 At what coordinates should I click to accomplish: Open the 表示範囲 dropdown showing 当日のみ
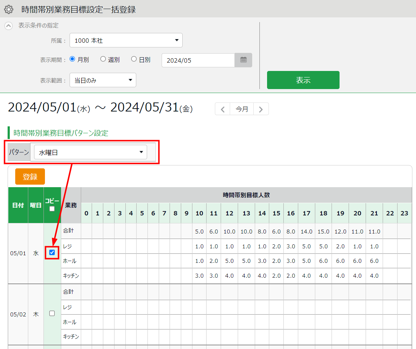[103, 80]
